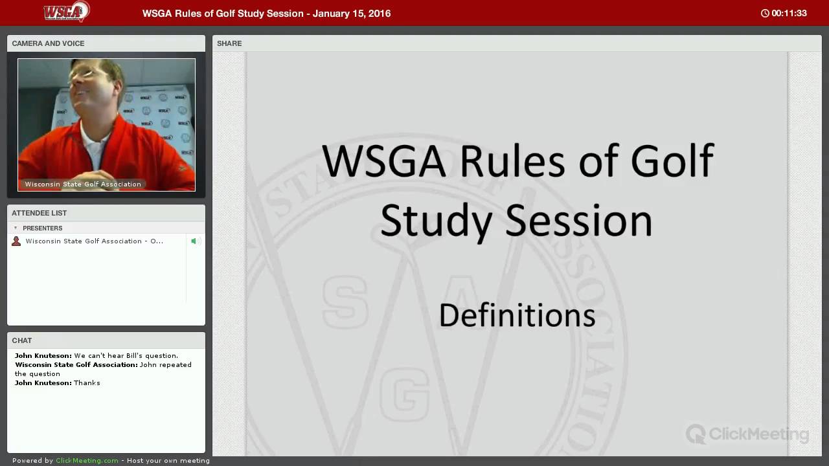Collapse the PRESENTERS group triangle
The height and width of the screenshot is (466, 829).
coord(16,228)
